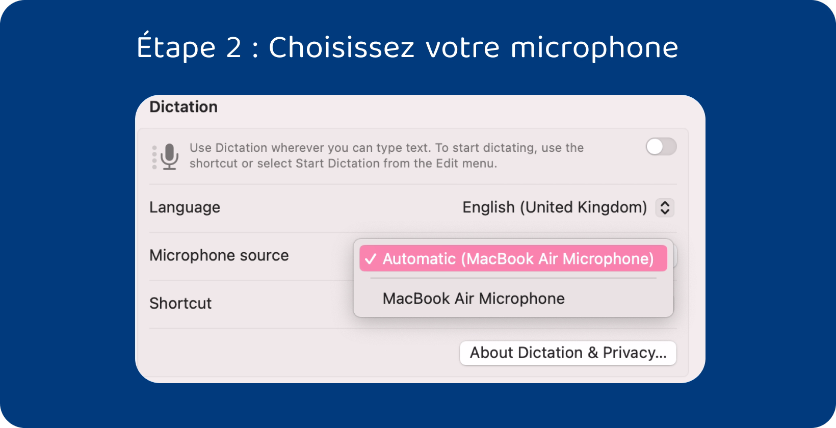Click the Language row label
The height and width of the screenshot is (428, 836).
coord(184,207)
